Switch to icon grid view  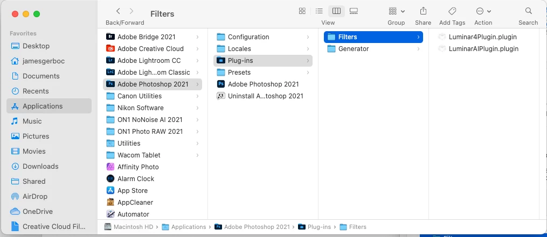click(302, 11)
